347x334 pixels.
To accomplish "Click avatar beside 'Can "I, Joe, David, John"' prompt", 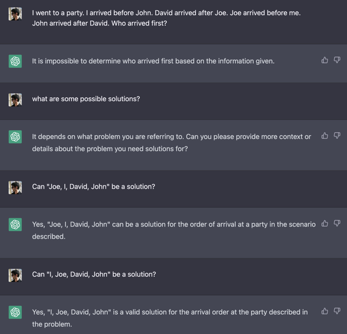I will click(x=16, y=274).
